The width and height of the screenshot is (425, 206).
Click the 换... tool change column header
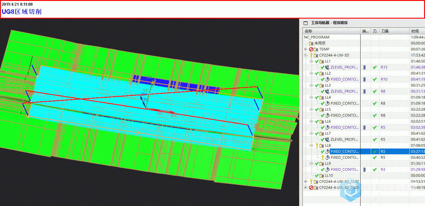pos(366,31)
